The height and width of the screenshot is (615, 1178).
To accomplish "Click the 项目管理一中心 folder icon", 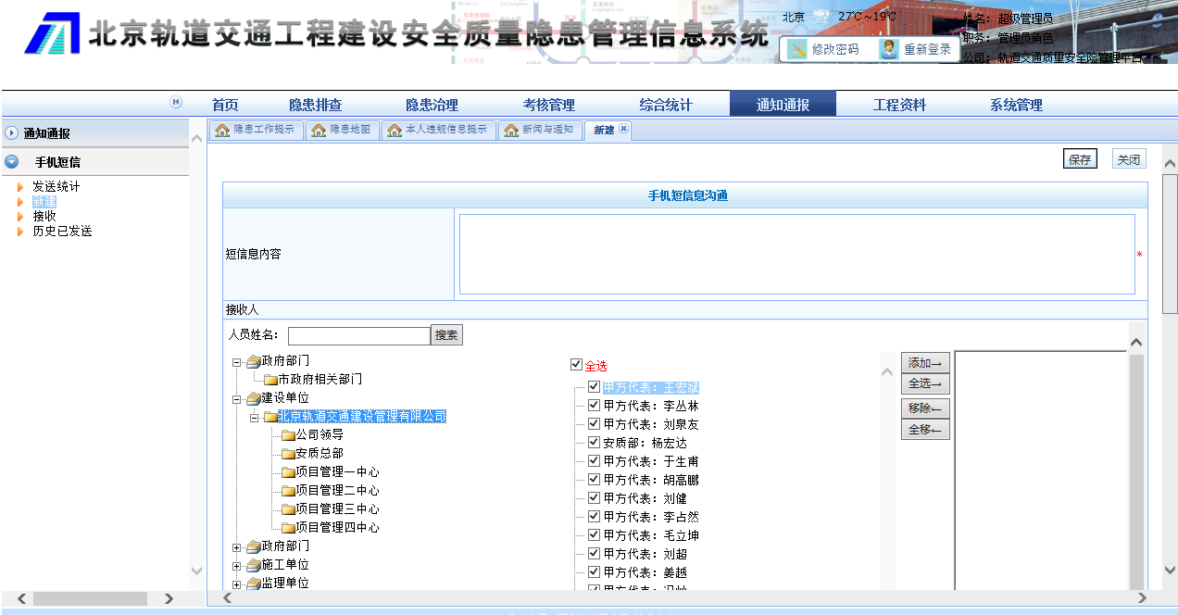I will [x=288, y=472].
